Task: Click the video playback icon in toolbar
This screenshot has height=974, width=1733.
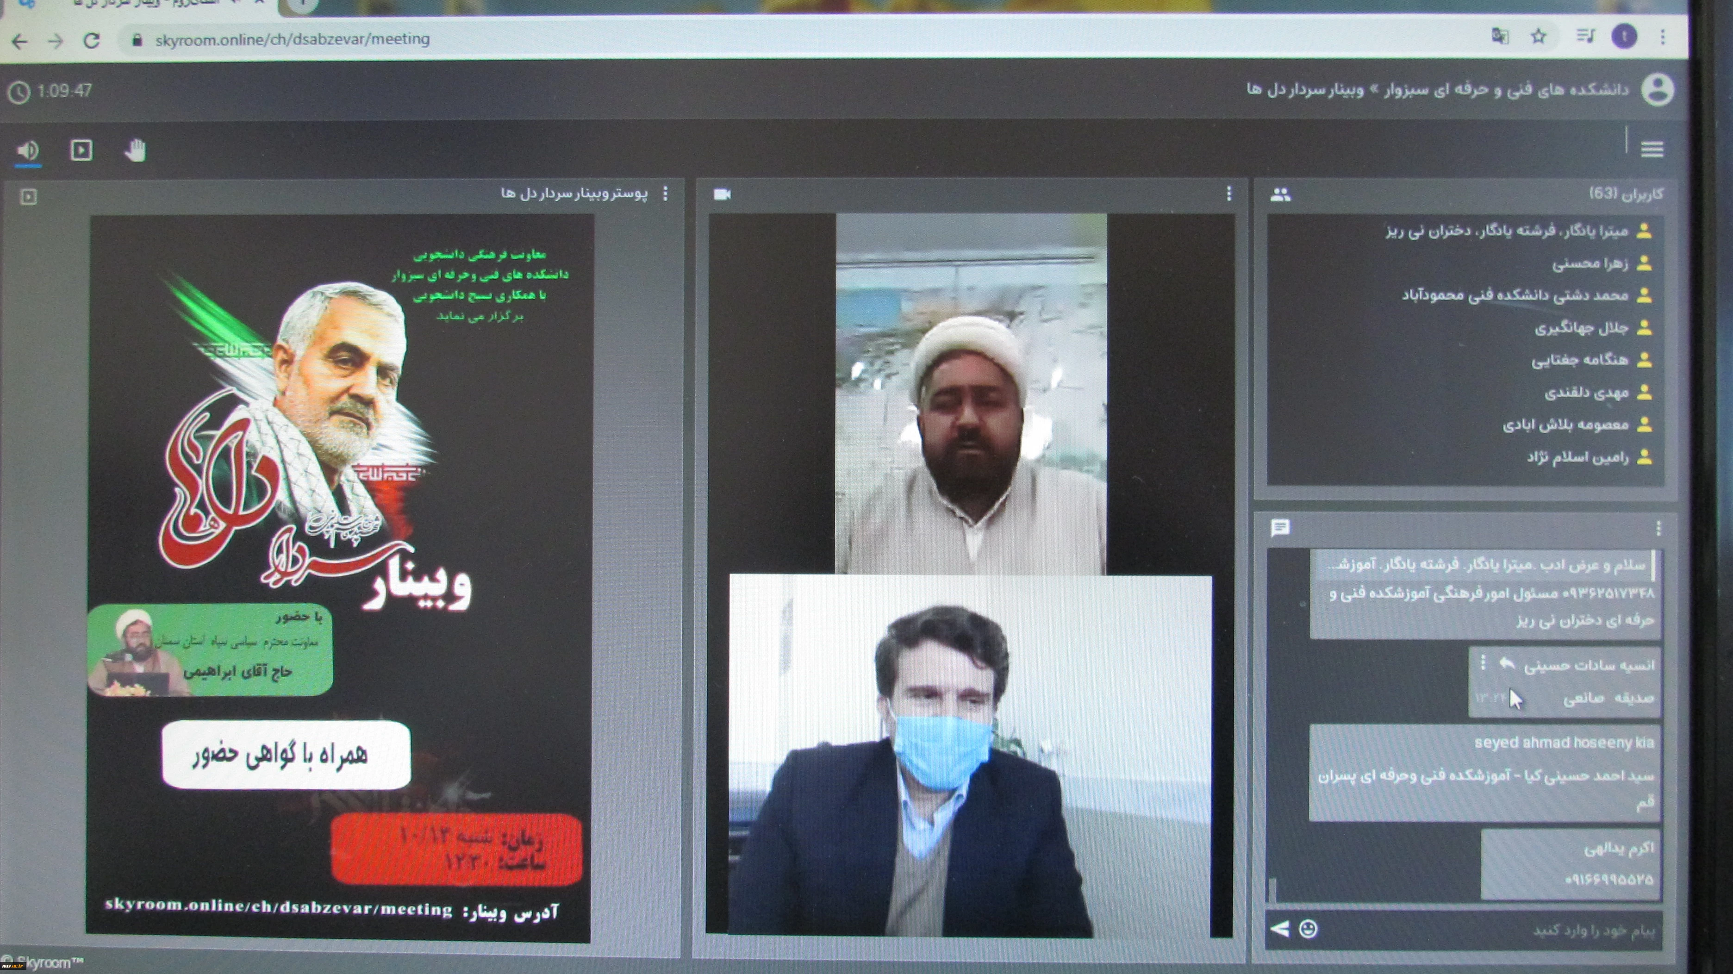Action: [81, 150]
